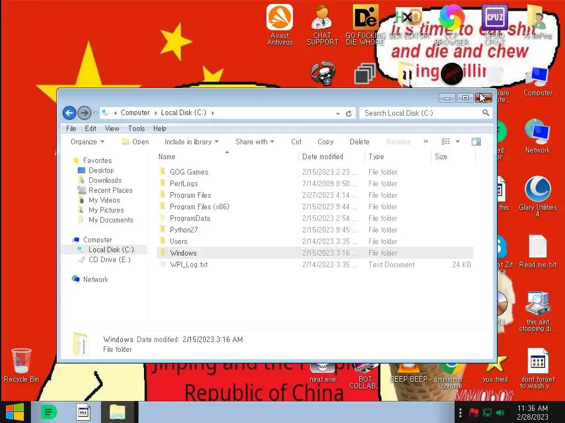Open Avast Antivirus desktop icon
The width and height of the screenshot is (565, 423).
click(x=280, y=24)
